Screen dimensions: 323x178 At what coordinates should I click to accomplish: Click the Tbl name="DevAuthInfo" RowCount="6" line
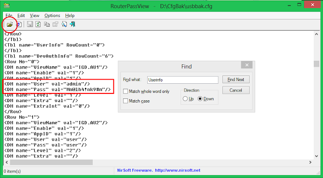point(59,56)
